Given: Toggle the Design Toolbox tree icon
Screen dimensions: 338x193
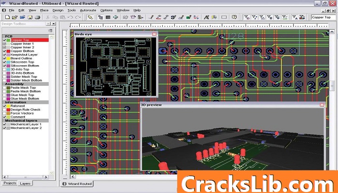Looking at the screenshot, I should pyautogui.click(x=100, y=17).
